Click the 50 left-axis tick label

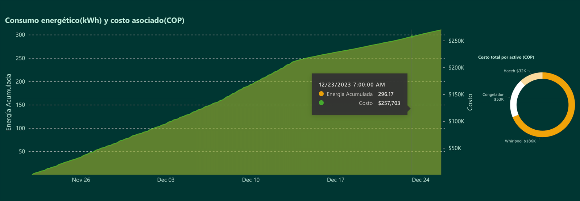[22, 152]
